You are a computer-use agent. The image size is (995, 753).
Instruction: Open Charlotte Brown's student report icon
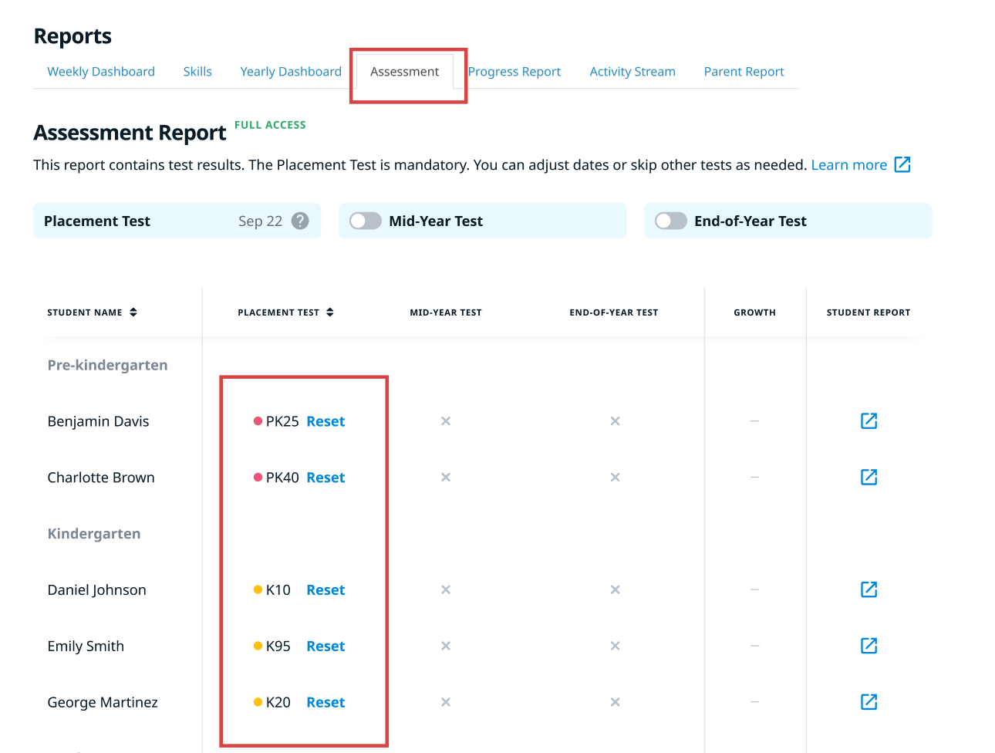(869, 478)
